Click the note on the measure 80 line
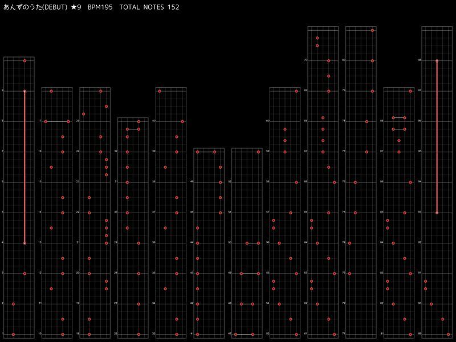 372,60
